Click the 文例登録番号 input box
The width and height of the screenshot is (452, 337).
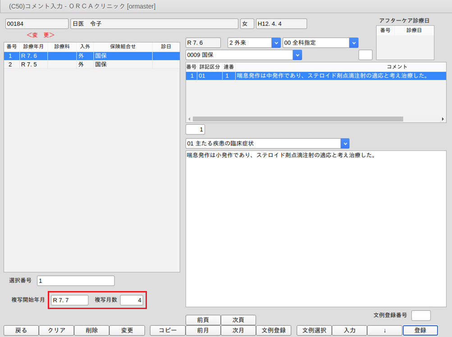[421, 315]
